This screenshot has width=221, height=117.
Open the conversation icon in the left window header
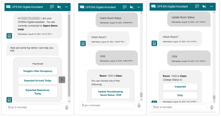point(52,7)
